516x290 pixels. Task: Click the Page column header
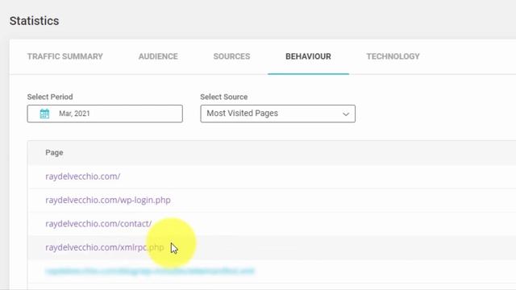click(54, 152)
